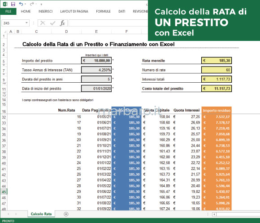Click inside the formula bar
260x223 pixels.
tap(108, 23)
